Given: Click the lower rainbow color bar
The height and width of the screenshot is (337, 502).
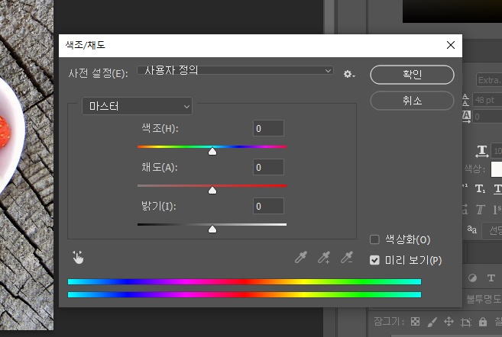Looking at the screenshot, I should click(245, 294).
